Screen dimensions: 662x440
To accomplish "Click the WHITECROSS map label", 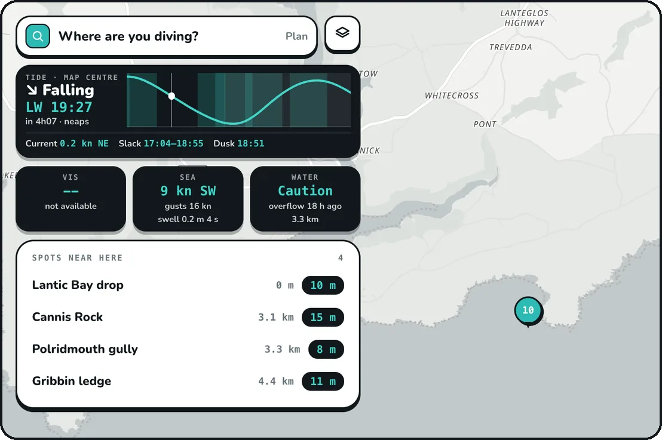I will [452, 96].
